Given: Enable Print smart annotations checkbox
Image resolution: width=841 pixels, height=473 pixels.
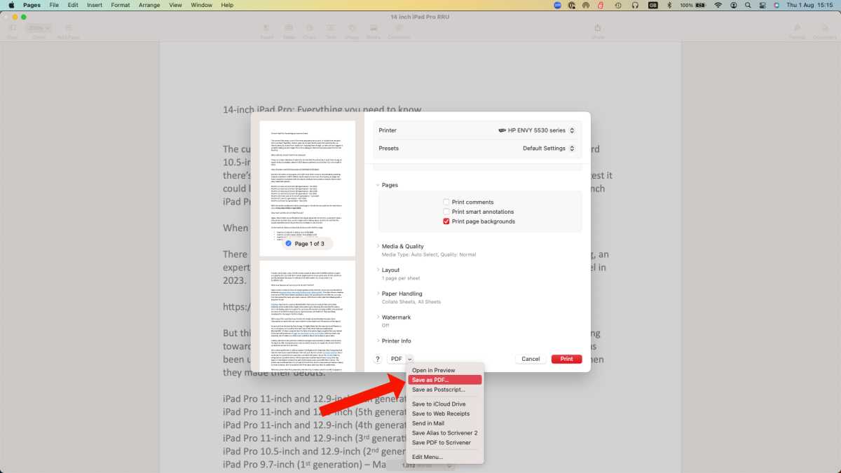Looking at the screenshot, I should click(446, 212).
